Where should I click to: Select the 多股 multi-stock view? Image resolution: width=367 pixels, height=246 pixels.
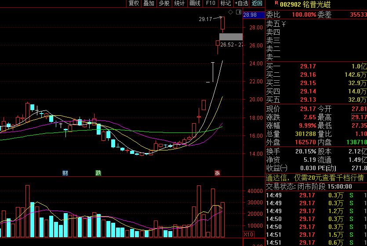tap(164, 3)
